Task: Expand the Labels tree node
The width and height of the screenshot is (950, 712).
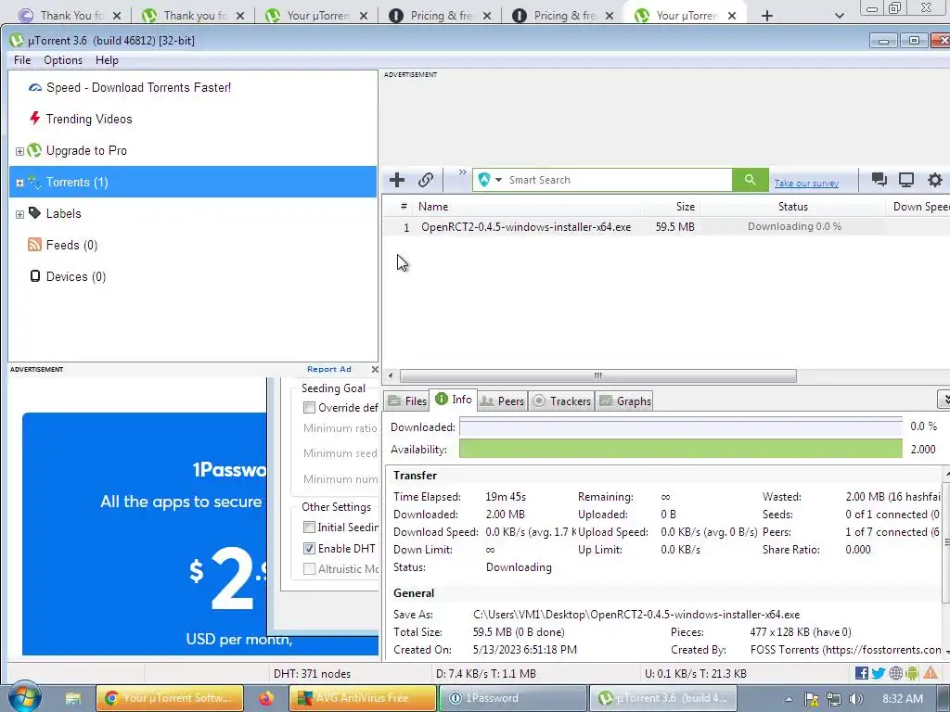Action: click(19, 214)
